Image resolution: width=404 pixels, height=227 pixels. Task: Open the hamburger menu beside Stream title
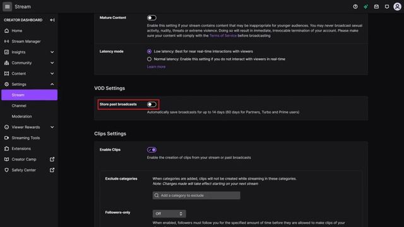(7, 6)
